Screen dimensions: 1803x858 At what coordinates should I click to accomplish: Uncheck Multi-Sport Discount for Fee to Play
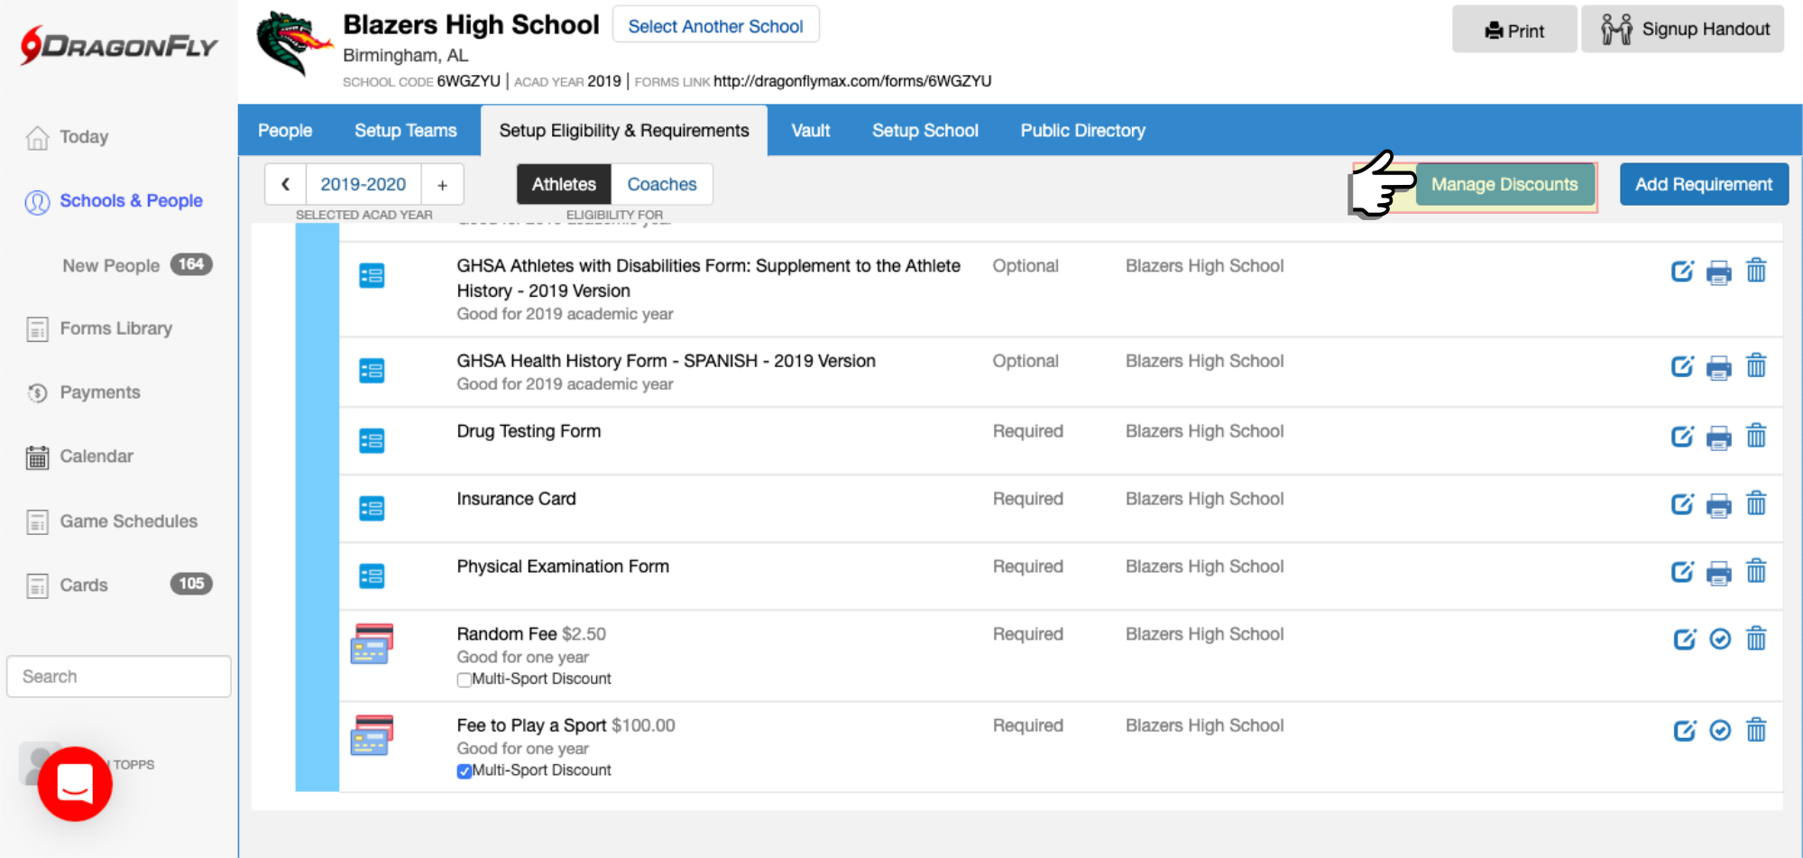pyautogui.click(x=464, y=770)
